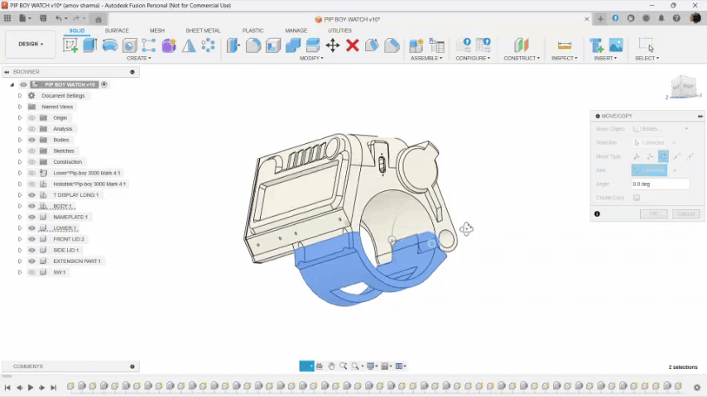Open the CONSTRUCT dropdown menu
The image size is (707, 397).
(x=522, y=58)
